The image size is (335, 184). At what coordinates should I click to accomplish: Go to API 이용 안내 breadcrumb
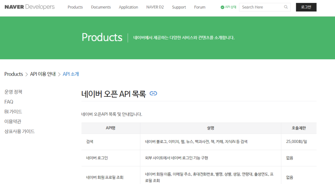[x=43, y=74]
